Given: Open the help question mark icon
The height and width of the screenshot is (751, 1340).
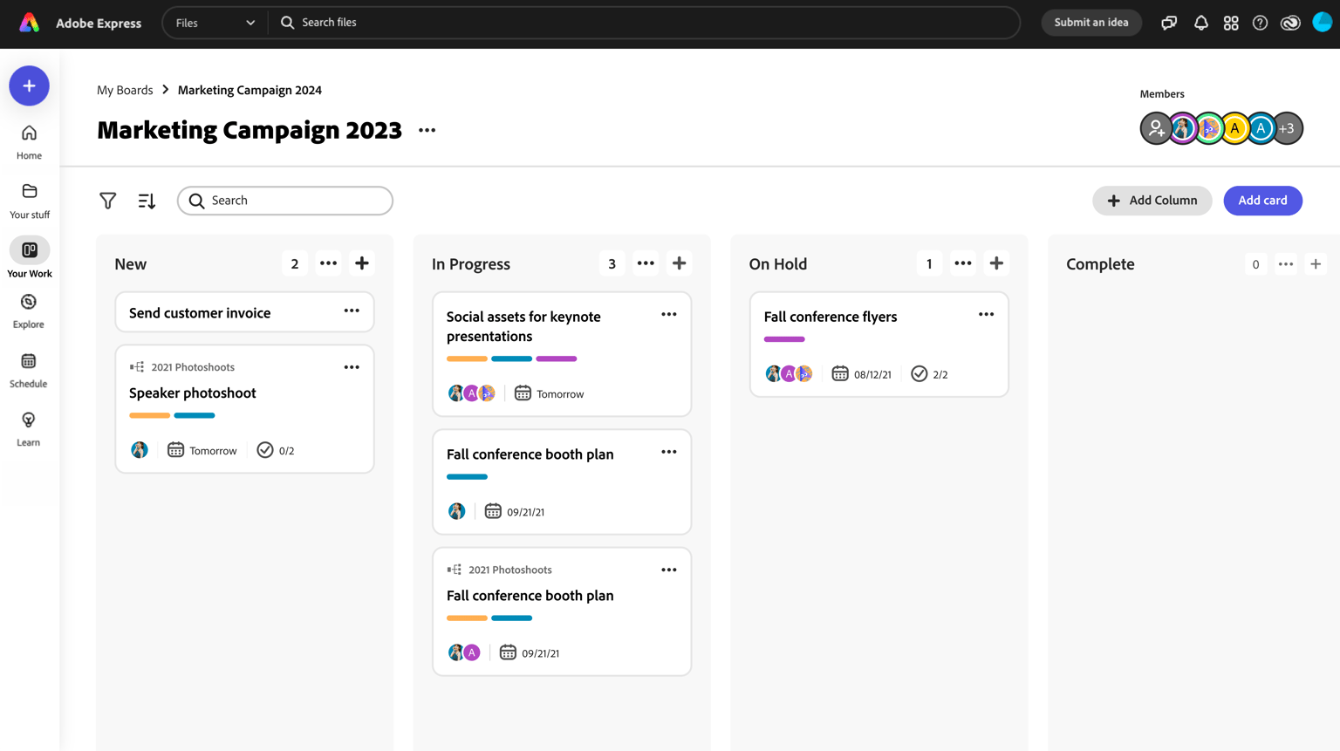Looking at the screenshot, I should point(1261,23).
